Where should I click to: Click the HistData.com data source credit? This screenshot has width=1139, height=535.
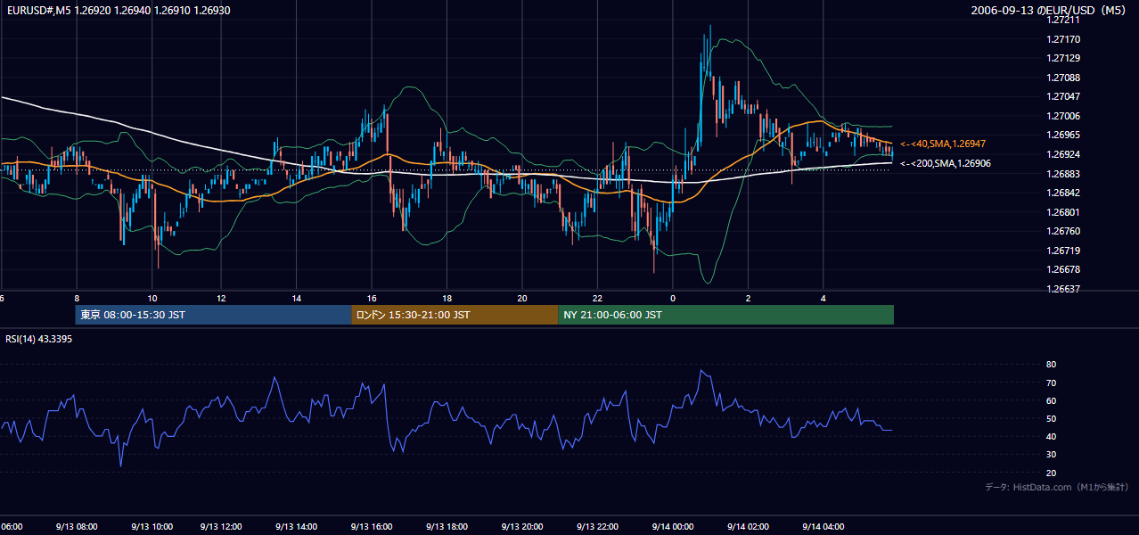tap(1057, 487)
